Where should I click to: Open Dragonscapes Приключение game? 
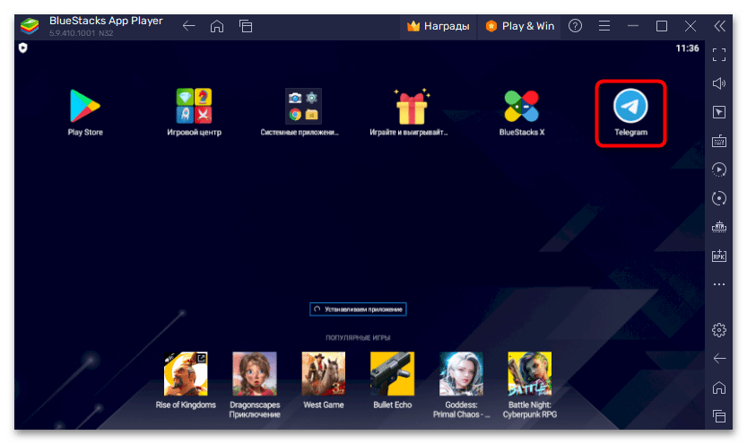(x=255, y=374)
